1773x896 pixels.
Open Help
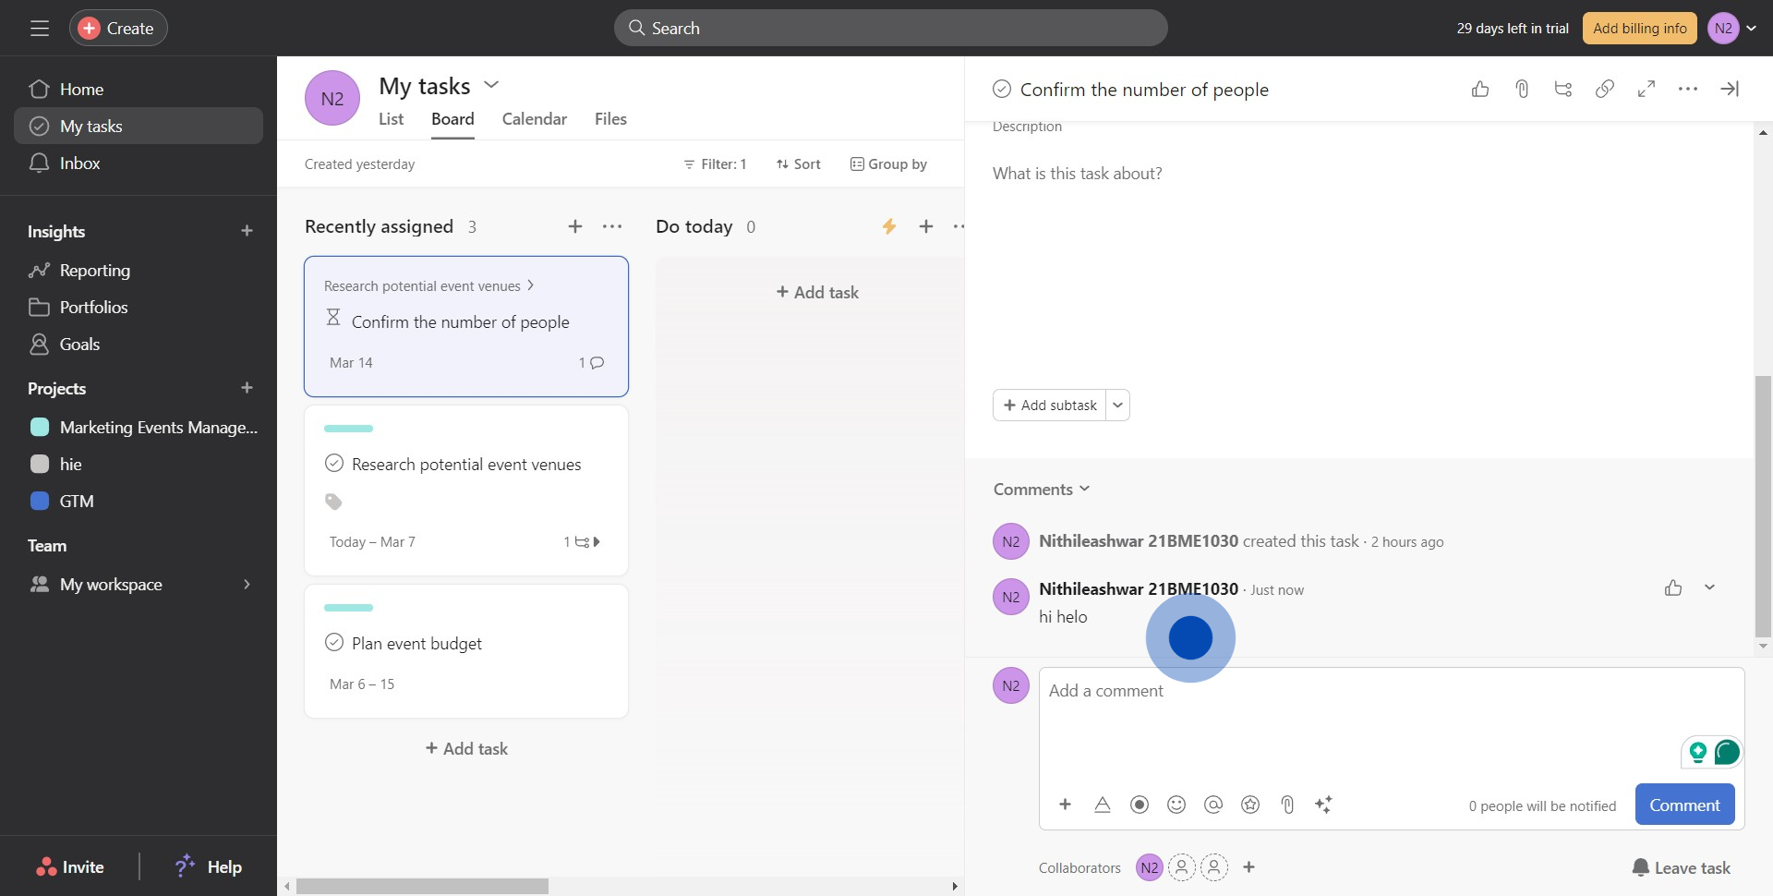pos(209,866)
